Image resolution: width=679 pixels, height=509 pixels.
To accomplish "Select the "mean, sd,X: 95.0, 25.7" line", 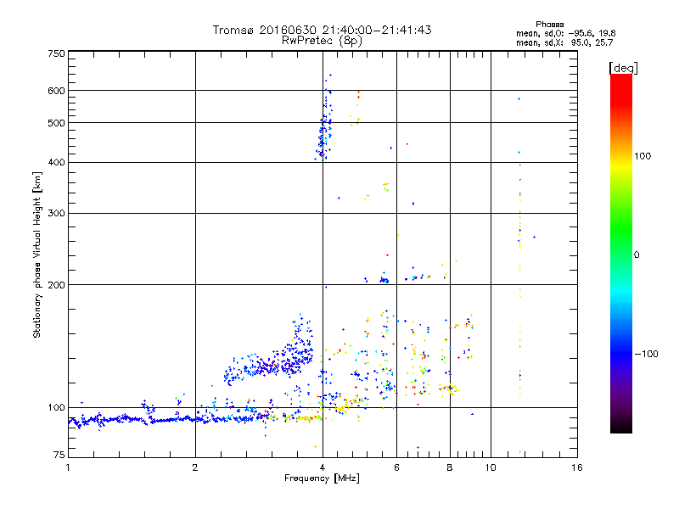I will pyautogui.click(x=564, y=43).
